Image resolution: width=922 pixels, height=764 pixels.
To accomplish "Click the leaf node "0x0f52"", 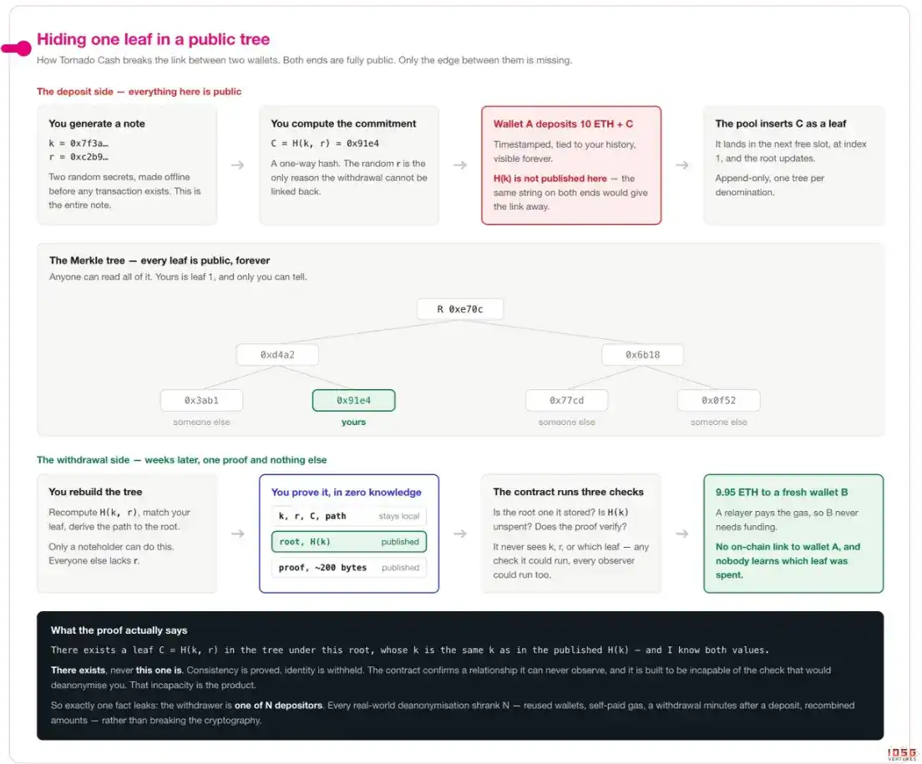I will 718,400.
